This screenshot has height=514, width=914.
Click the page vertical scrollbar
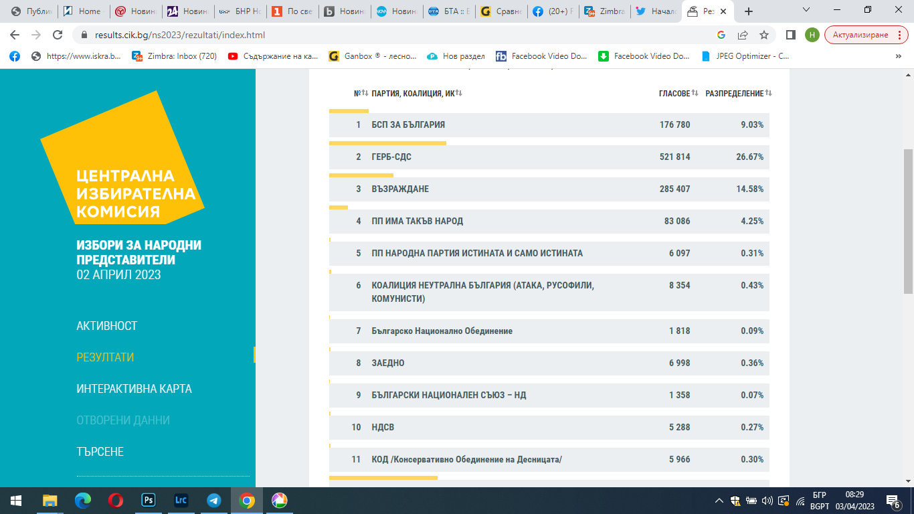[x=908, y=221]
